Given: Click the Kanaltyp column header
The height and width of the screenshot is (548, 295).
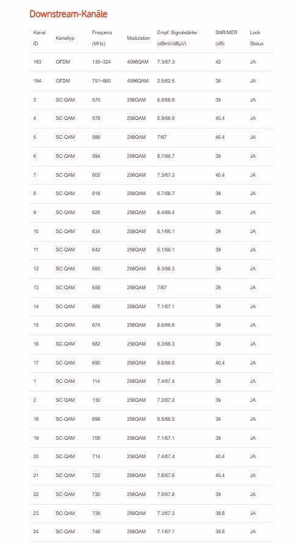Looking at the screenshot, I should [x=65, y=38].
